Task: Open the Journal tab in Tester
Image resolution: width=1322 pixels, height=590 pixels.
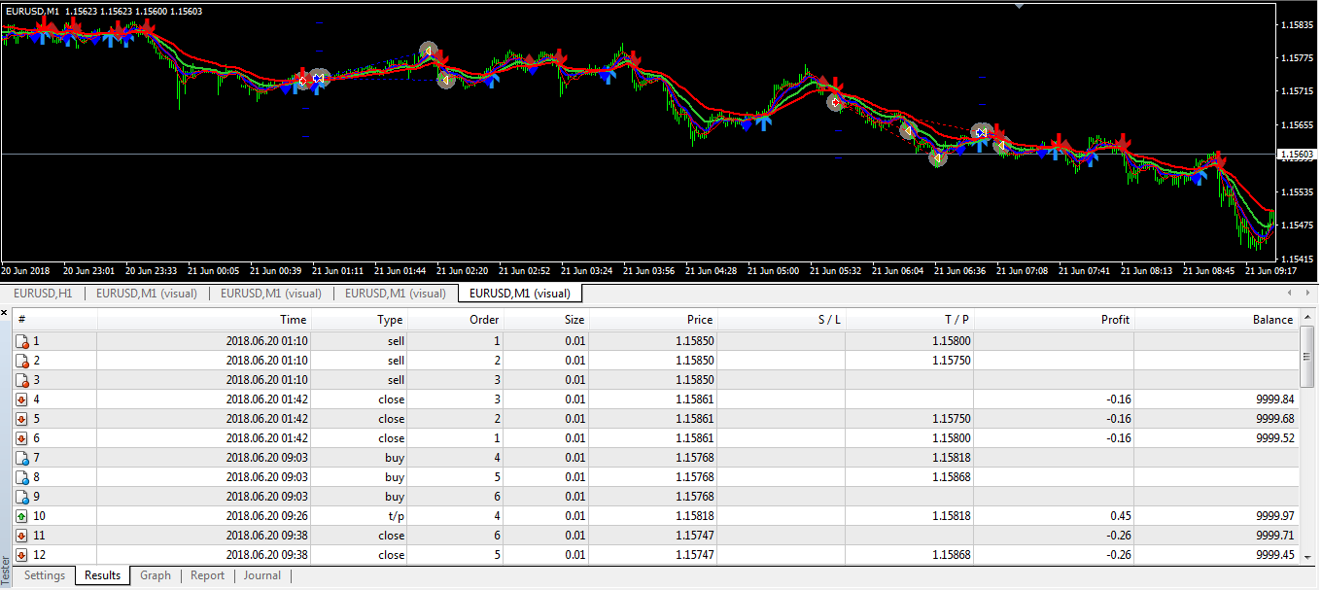Action: (262, 575)
